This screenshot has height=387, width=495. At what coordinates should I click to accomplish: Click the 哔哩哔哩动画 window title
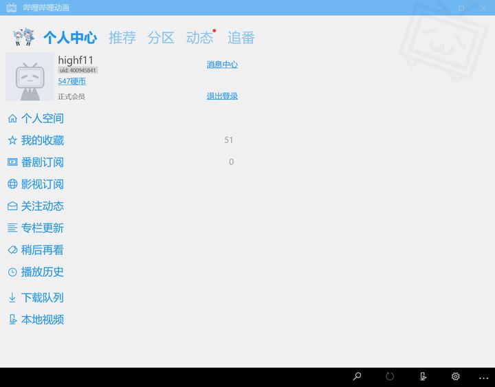(x=47, y=8)
